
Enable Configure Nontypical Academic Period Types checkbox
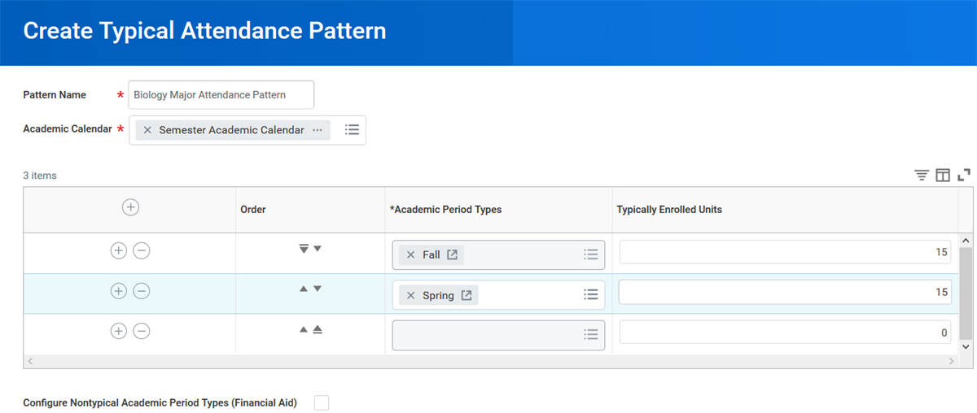(x=322, y=402)
